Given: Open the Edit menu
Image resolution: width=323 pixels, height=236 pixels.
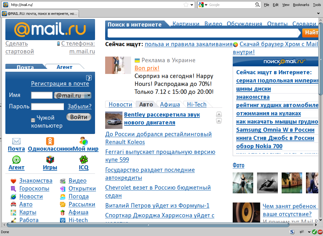Looking at the screenshot, I should (276, 5).
